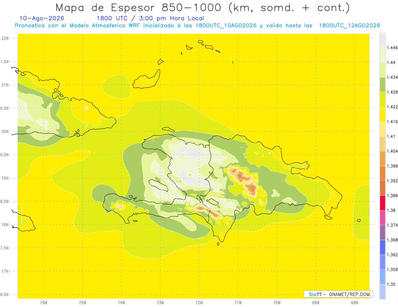This screenshot has height=307, width=398.
Task: Click the longitude label '70W'
Action: click(x=277, y=303)
